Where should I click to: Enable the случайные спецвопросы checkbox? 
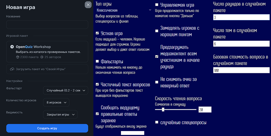(157, 122)
